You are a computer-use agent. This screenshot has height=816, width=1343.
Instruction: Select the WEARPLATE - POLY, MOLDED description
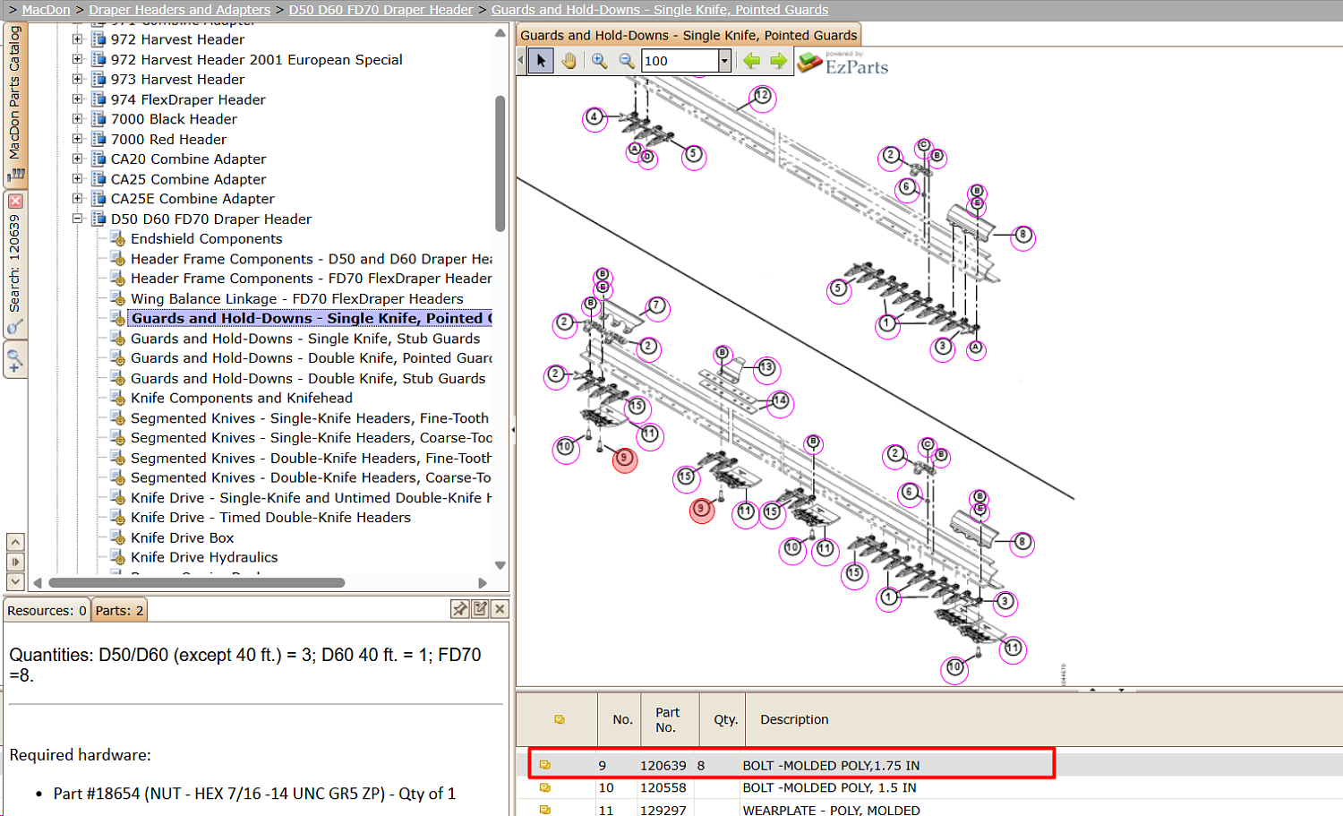pos(831,810)
